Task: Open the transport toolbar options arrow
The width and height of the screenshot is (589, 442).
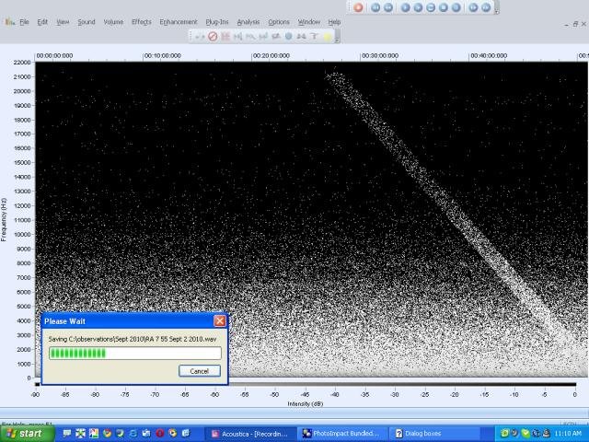Action: pyautogui.click(x=497, y=10)
